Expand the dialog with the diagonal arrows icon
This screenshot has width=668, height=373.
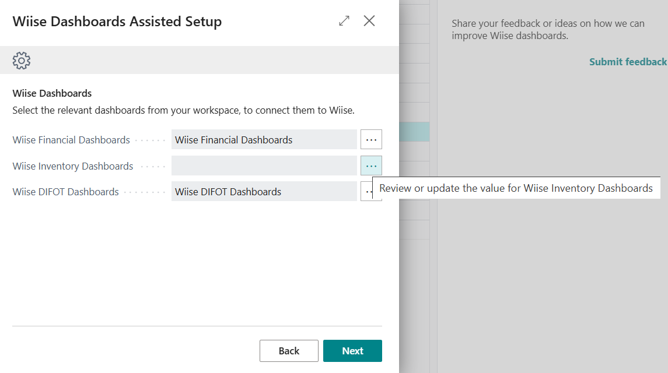[x=344, y=21]
